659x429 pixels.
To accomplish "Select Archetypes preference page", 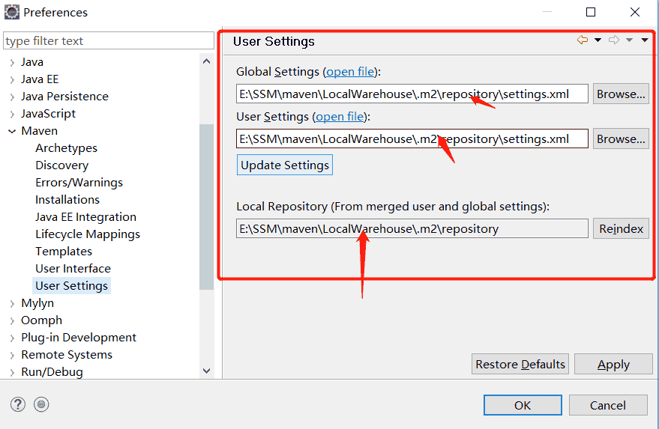I will click(x=66, y=148).
